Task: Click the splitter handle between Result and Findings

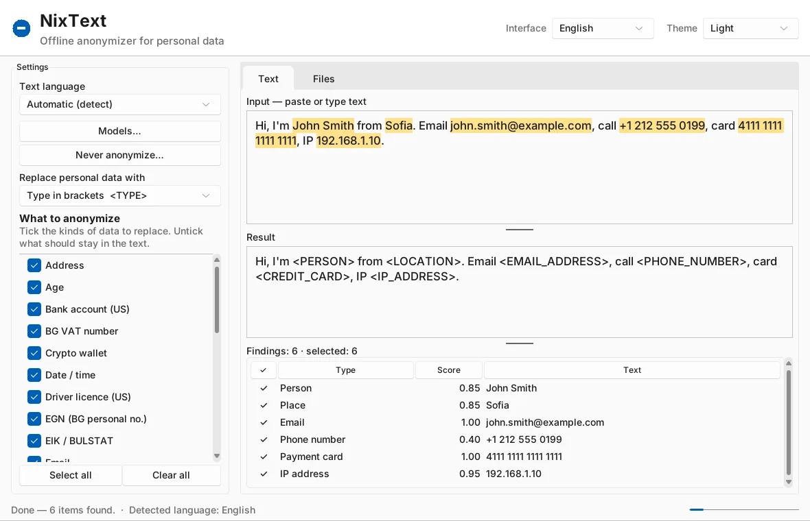Action: (x=519, y=343)
